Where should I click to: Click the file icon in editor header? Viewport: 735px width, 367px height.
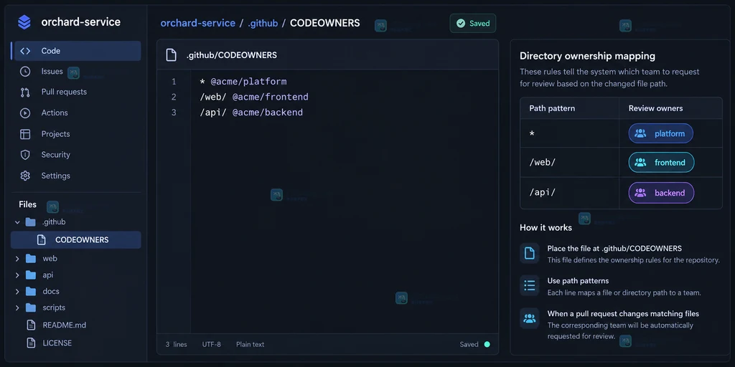[172, 55]
